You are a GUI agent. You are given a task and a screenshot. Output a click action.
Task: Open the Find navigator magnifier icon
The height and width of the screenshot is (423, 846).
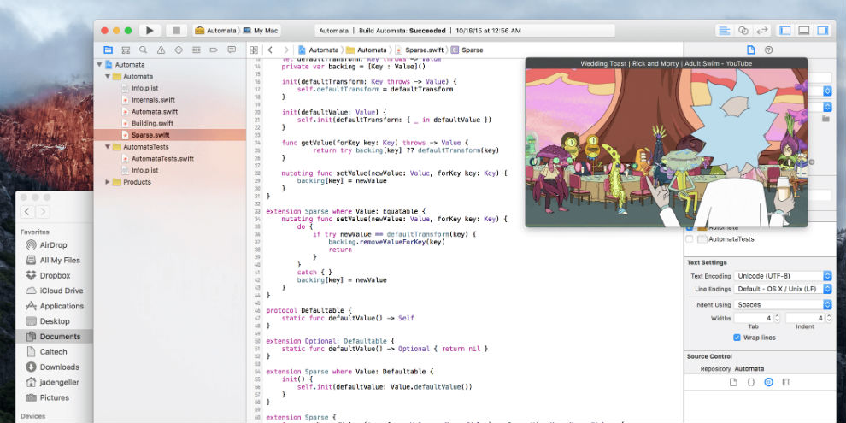143,50
